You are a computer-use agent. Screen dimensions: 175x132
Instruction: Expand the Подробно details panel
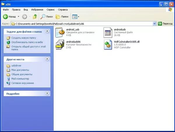point(47,93)
